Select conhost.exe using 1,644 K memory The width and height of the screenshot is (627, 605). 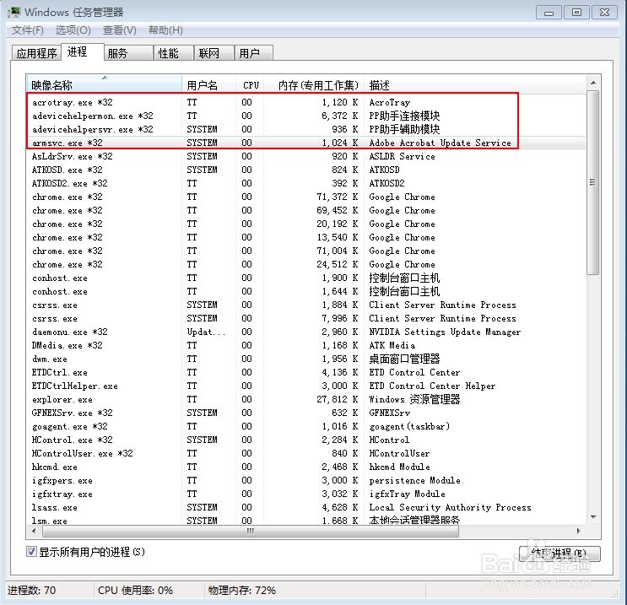coord(305,291)
